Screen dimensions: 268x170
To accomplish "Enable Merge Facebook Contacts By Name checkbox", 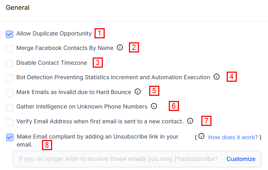I will click(9, 48).
